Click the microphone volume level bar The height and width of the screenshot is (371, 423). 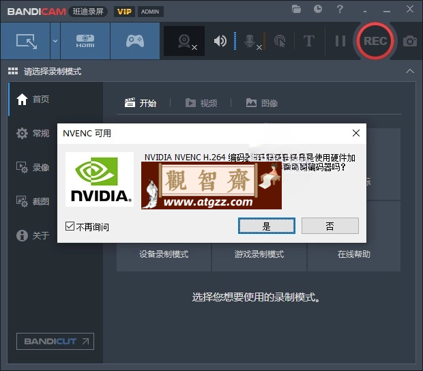265,41
